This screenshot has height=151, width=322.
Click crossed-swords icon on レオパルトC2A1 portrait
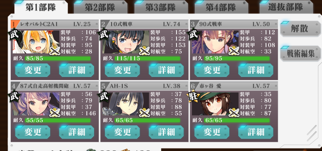click(x=55, y=51)
